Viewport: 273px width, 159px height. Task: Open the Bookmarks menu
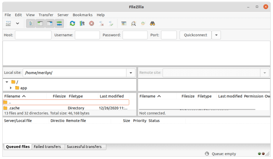(83, 15)
